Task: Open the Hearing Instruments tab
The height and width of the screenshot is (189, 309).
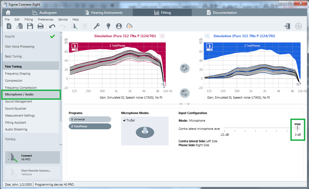Action: [x=104, y=13]
